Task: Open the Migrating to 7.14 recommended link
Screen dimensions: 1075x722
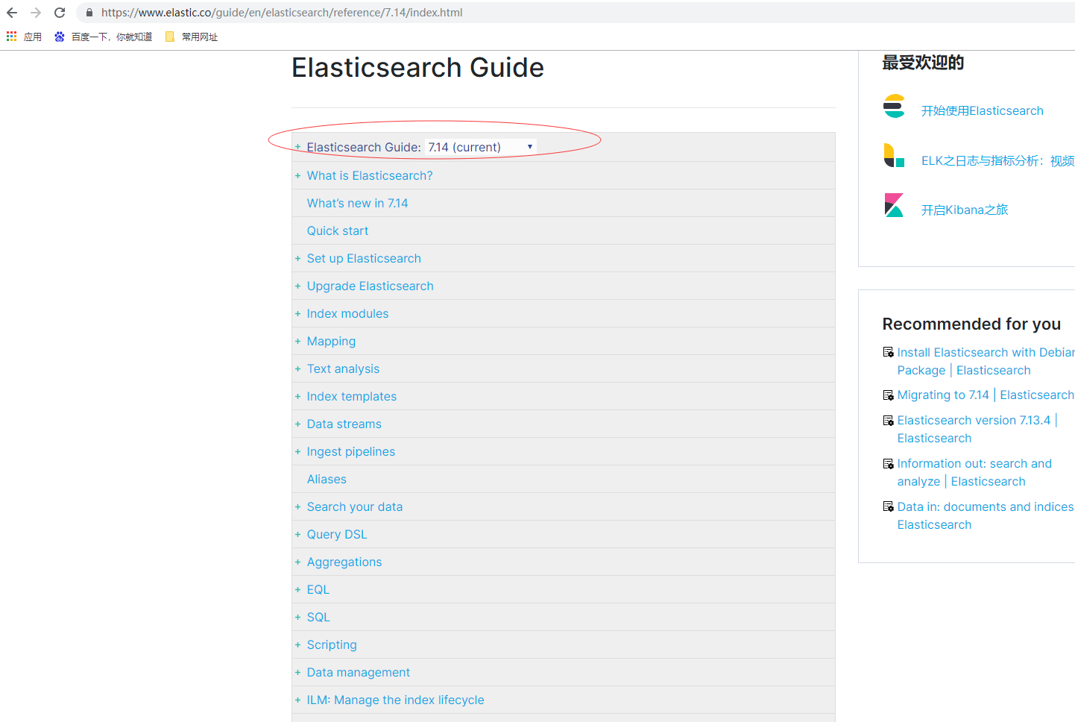Action: tap(986, 395)
